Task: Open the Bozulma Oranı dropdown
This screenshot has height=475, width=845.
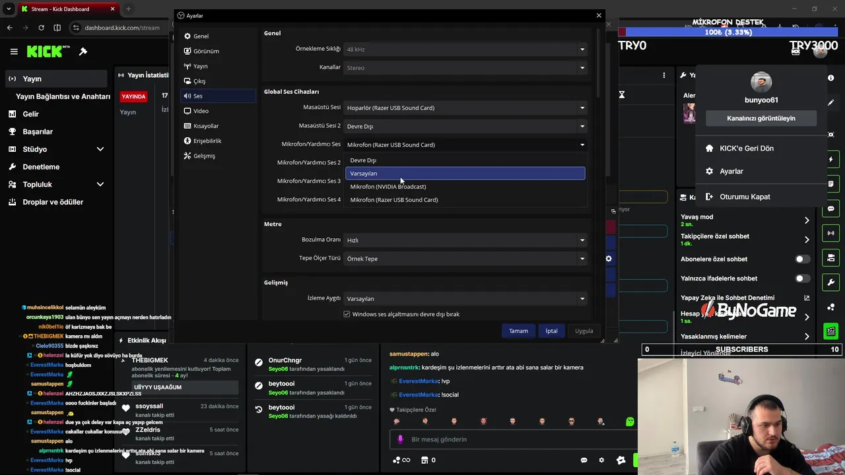Action: pos(465,240)
